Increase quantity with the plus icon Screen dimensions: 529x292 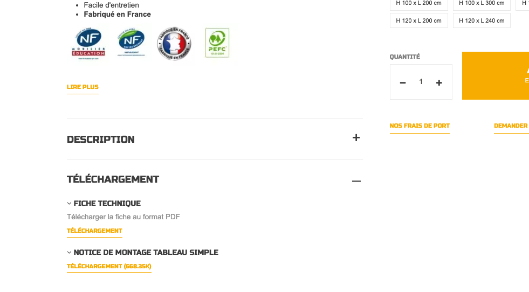pyautogui.click(x=439, y=82)
